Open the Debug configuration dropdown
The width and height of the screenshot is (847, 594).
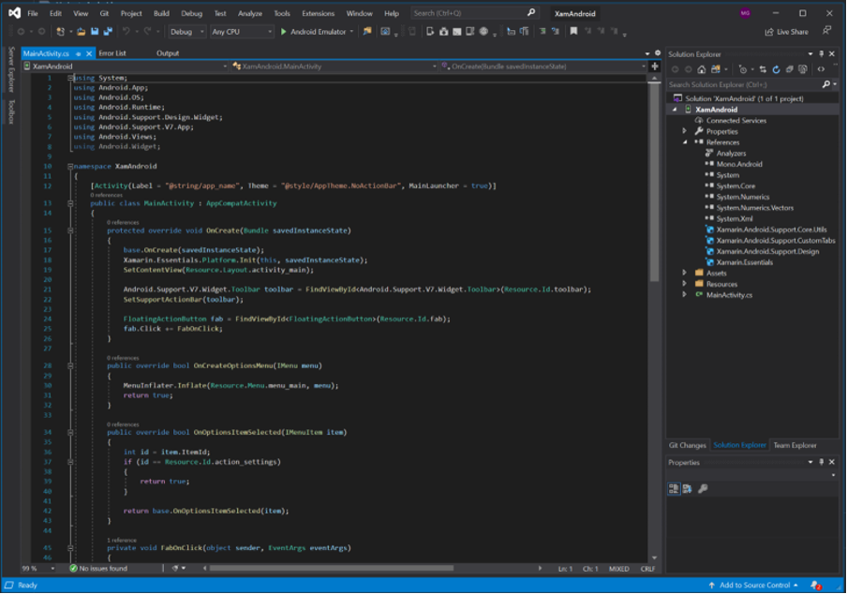pyautogui.click(x=186, y=32)
